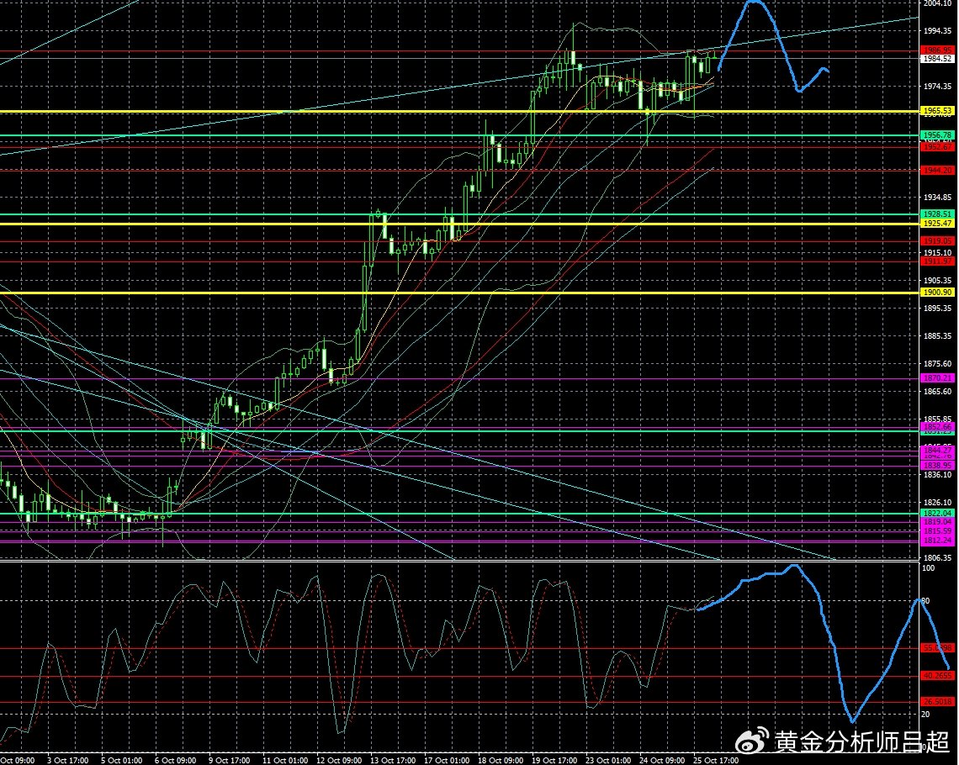Click the 3 Oct 17:00 time label
The width and height of the screenshot is (959, 765).
click(x=68, y=761)
